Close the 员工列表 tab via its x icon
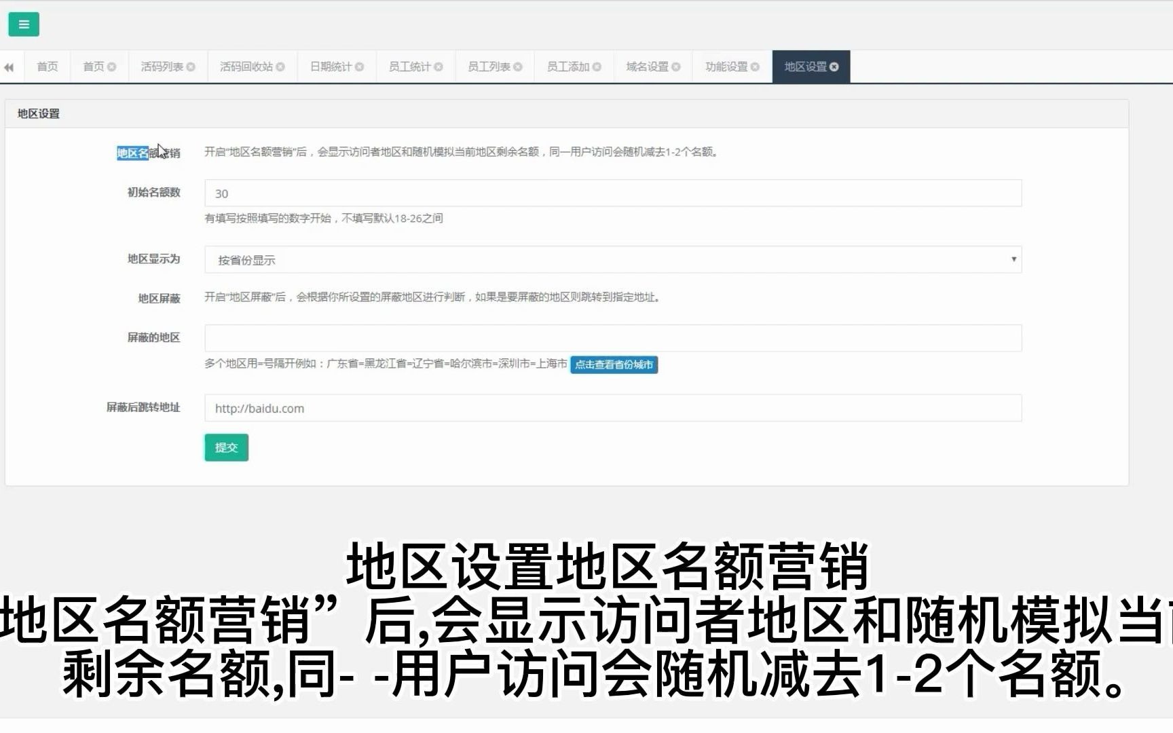Image resolution: width=1173 pixels, height=733 pixels. pos(518,67)
